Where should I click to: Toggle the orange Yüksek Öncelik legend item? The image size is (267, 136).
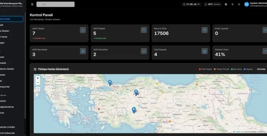222,69
